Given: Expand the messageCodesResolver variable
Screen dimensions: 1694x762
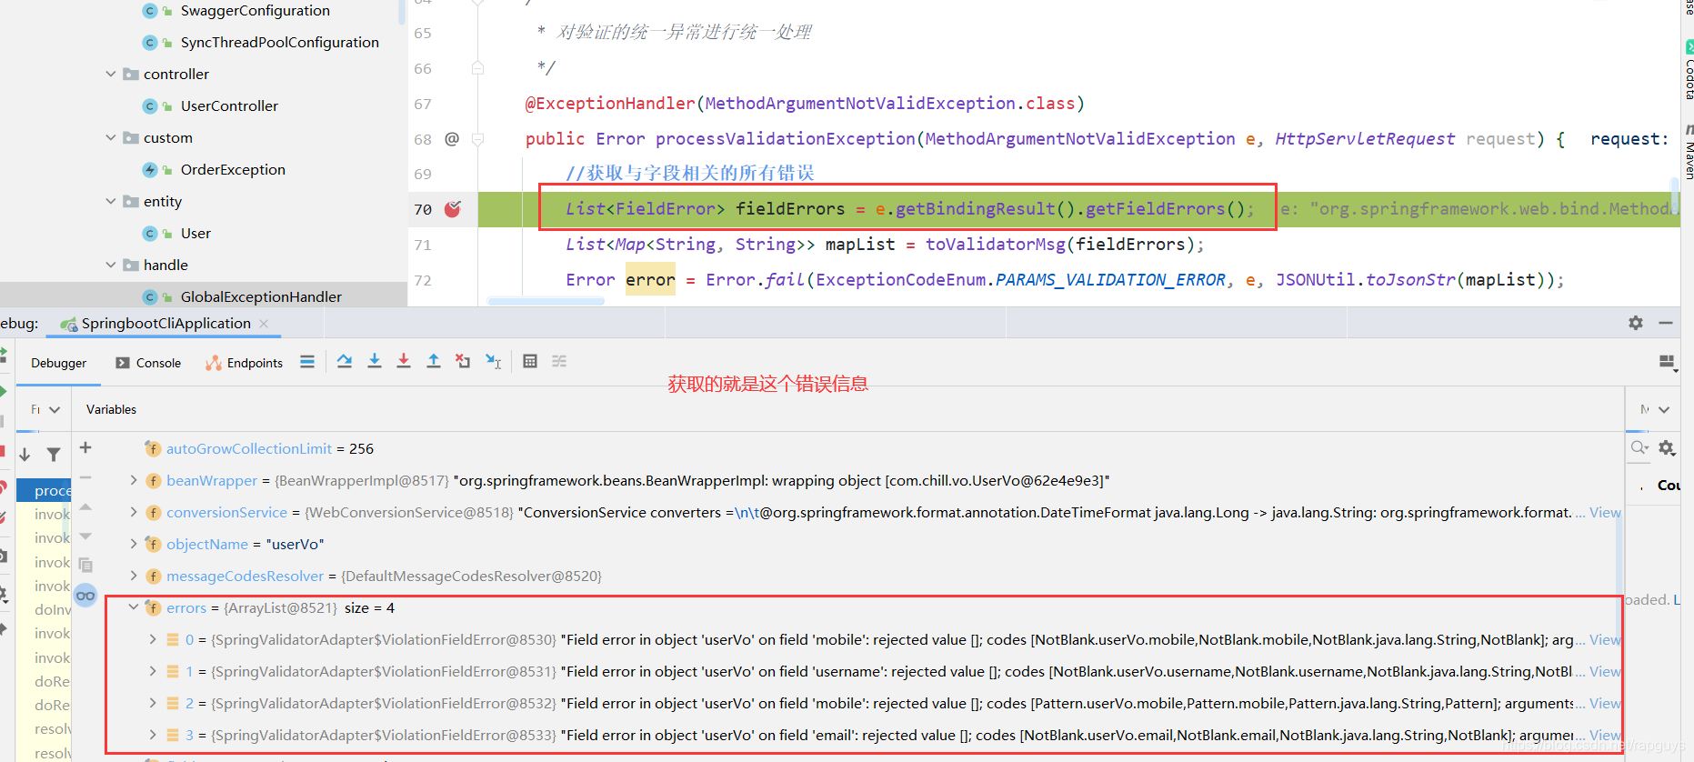Looking at the screenshot, I should (134, 576).
